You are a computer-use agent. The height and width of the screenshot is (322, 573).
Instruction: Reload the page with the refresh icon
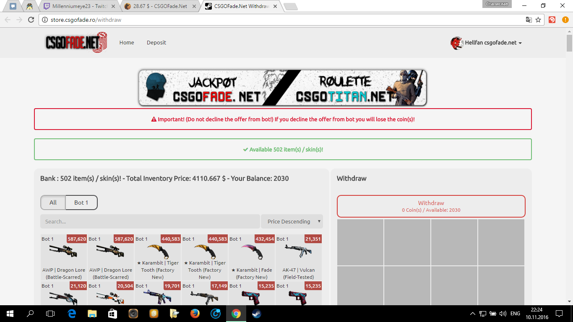pyautogui.click(x=31, y=20)
